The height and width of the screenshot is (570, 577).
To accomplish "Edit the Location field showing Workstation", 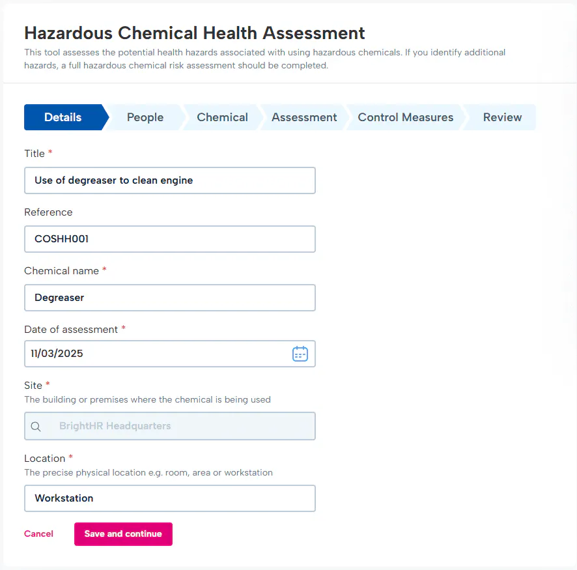I will pos(169,498).
